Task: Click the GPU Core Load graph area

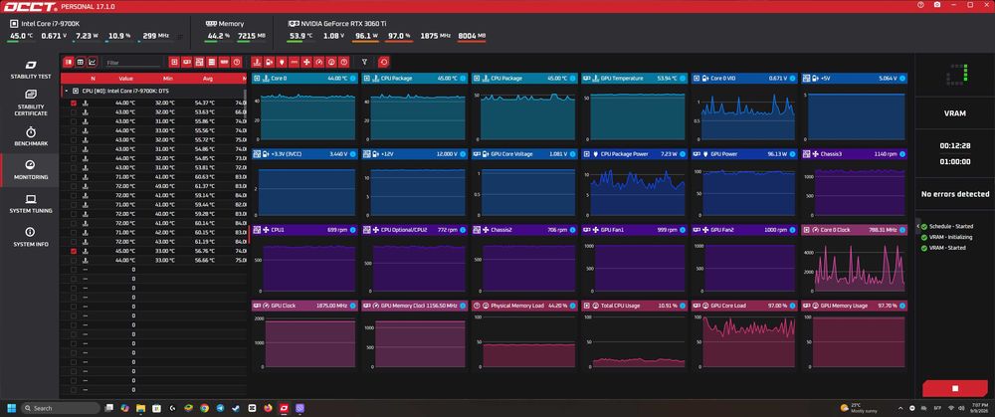Action: pos(748,341)
